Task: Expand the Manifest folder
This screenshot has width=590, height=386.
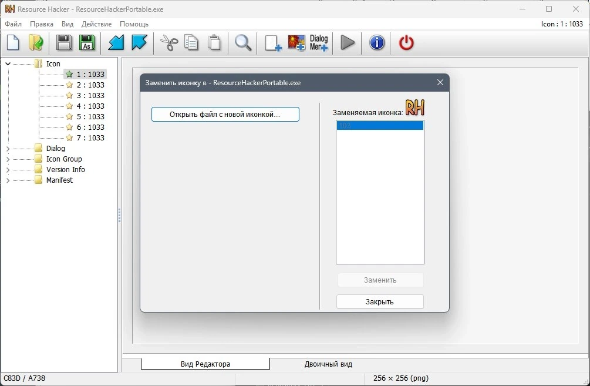Action: click(8, 180)
